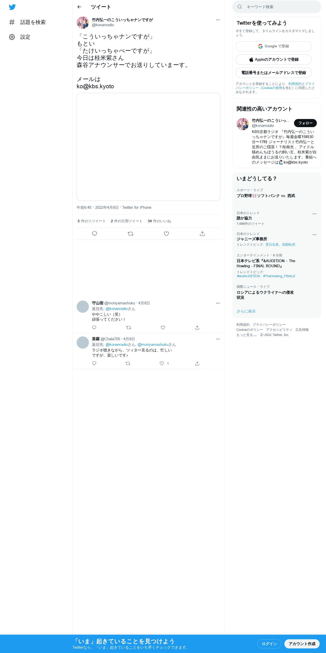
Task: Open 誰か協力 trend options menu
Action: tap(314, 214)
